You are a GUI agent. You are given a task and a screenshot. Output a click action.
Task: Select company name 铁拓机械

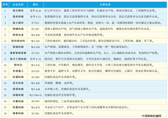point(18,17)
